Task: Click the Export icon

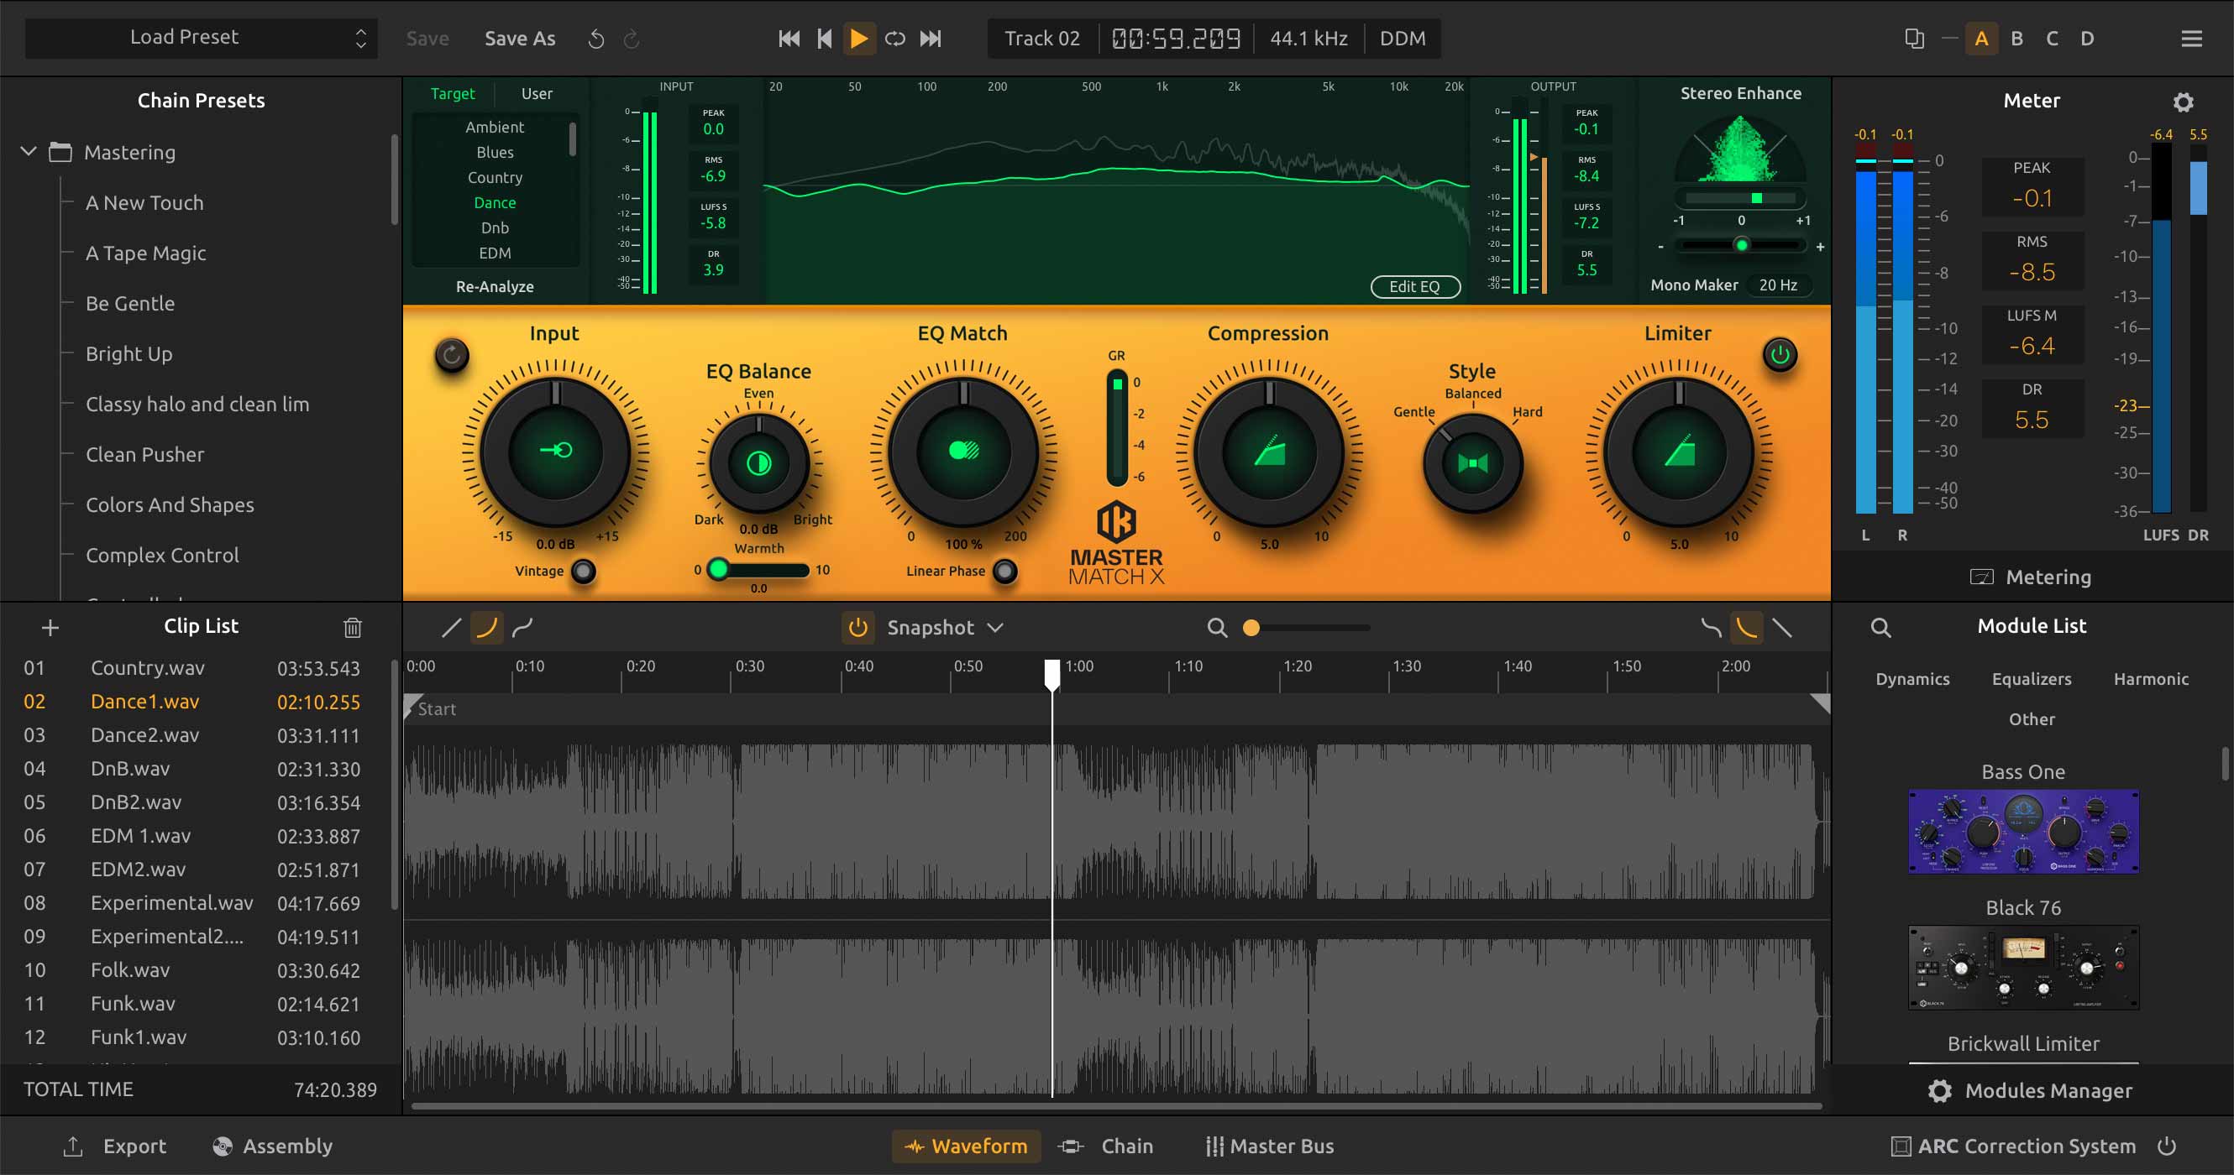Action: point(74,1146)
